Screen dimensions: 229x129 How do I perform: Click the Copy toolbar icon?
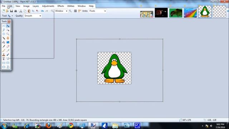[25, 11]
